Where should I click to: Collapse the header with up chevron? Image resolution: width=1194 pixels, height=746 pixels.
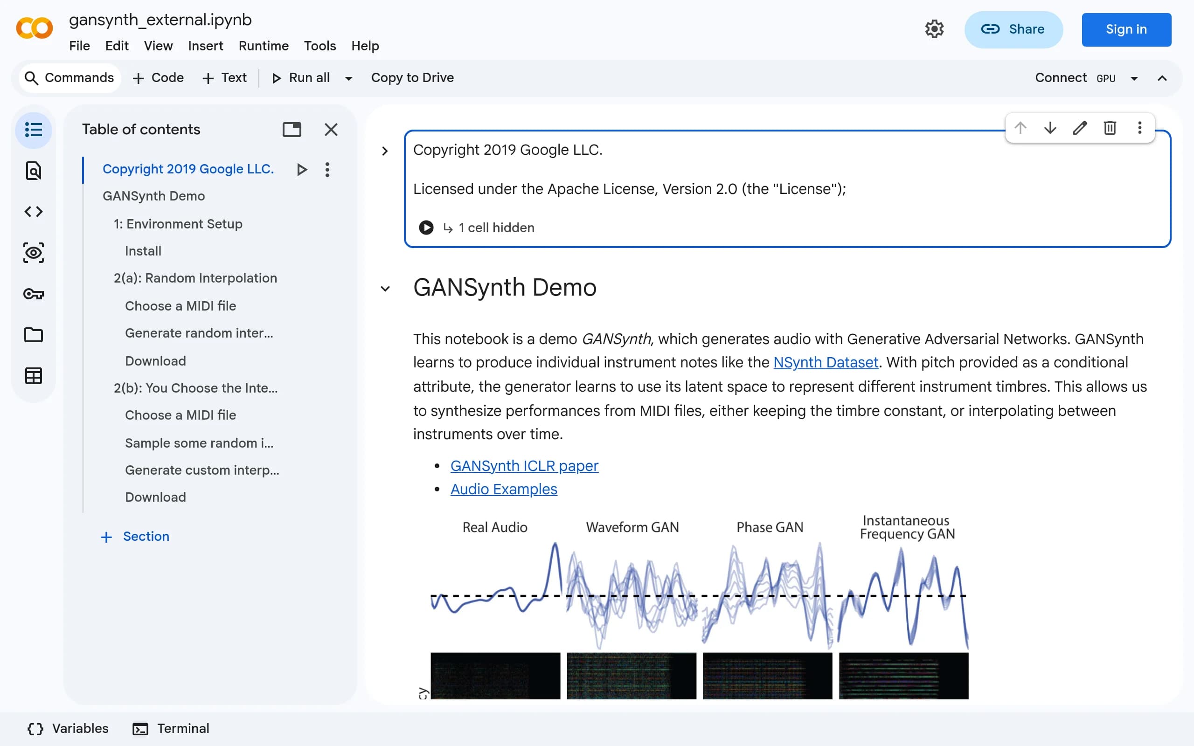1162,78
